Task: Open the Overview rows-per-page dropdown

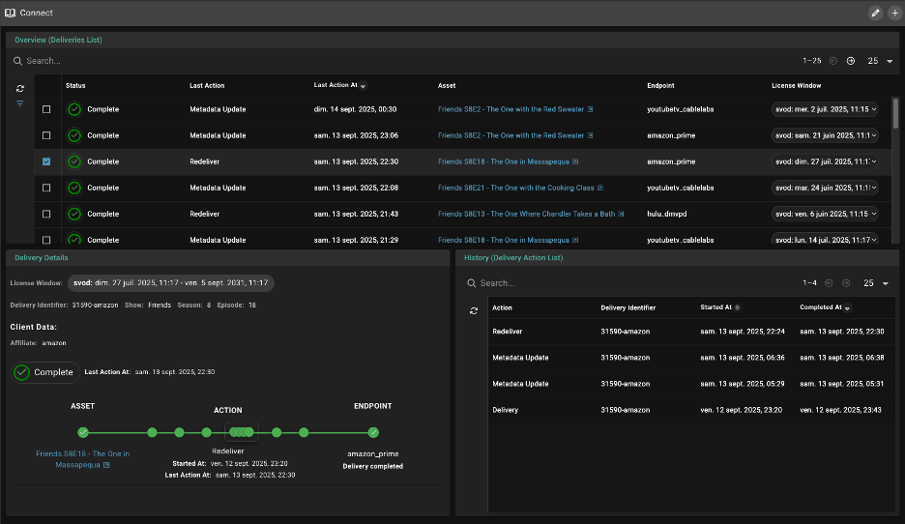Action: 879,61
